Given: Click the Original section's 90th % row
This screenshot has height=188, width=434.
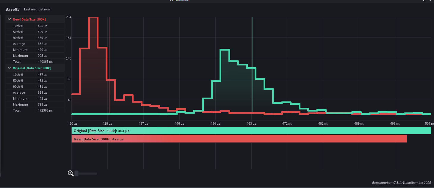Looking at the screenshot, I should tap(35, 87).
